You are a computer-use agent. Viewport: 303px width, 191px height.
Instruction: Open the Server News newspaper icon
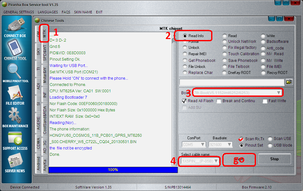point(15,161)
